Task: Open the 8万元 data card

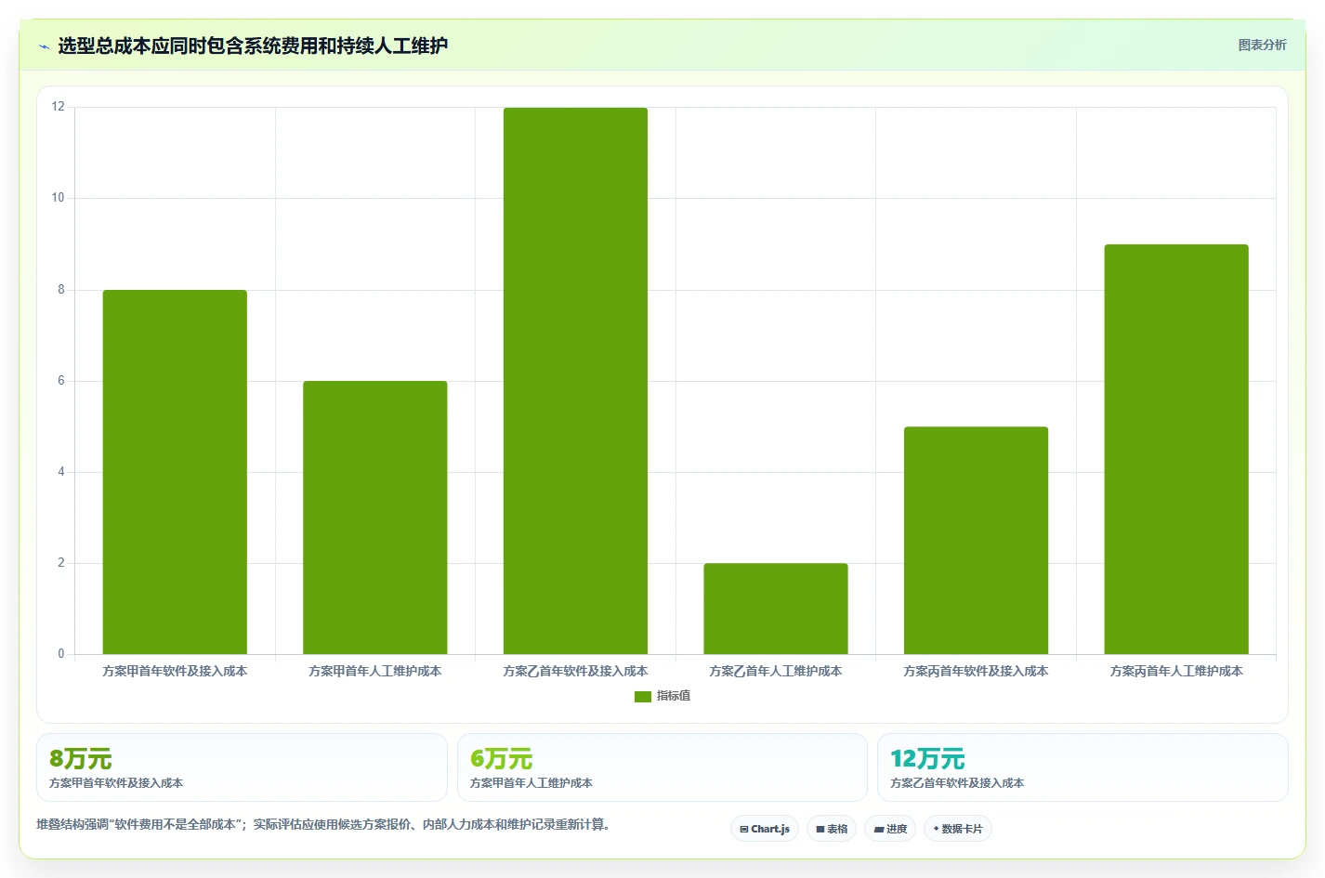Action: [x=242, y=767]
